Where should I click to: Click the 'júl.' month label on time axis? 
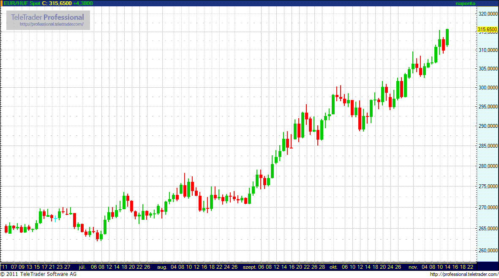(82, 267)
